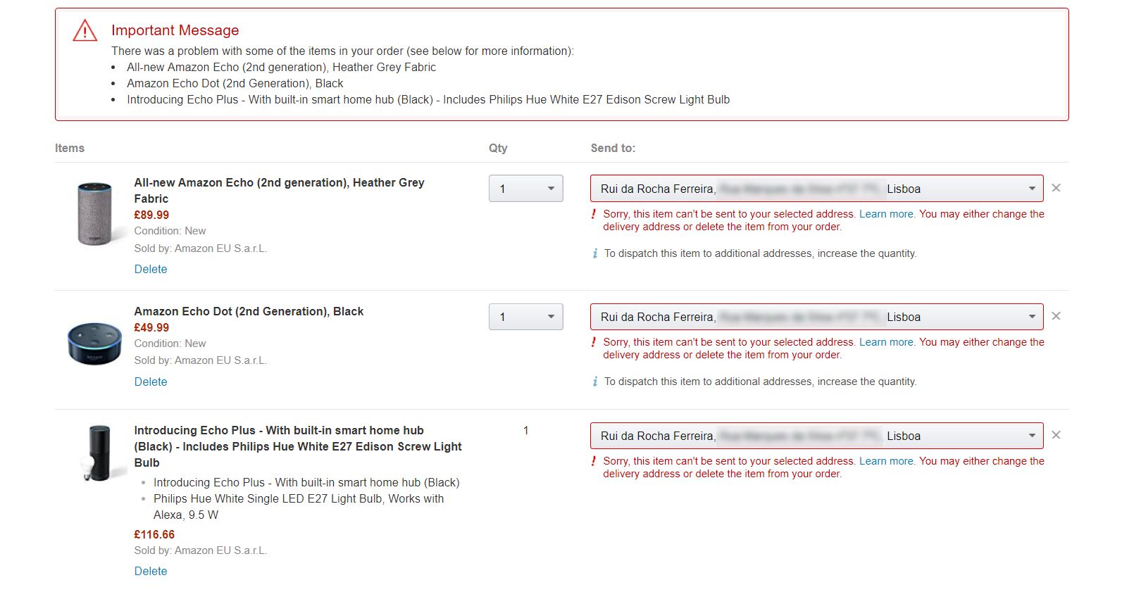
Task: Delete the Echo Dot item
Action: click(x=151, y=382)
